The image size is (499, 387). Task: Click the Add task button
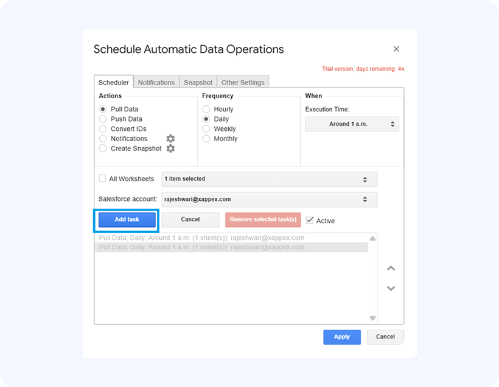click(x=127, y=220)
